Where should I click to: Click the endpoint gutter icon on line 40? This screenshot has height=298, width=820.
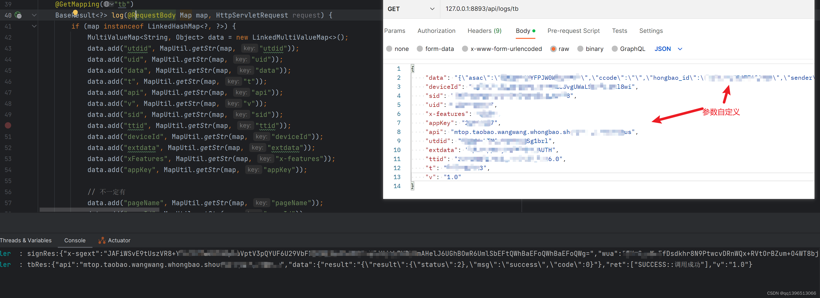[x=18, y=15]
